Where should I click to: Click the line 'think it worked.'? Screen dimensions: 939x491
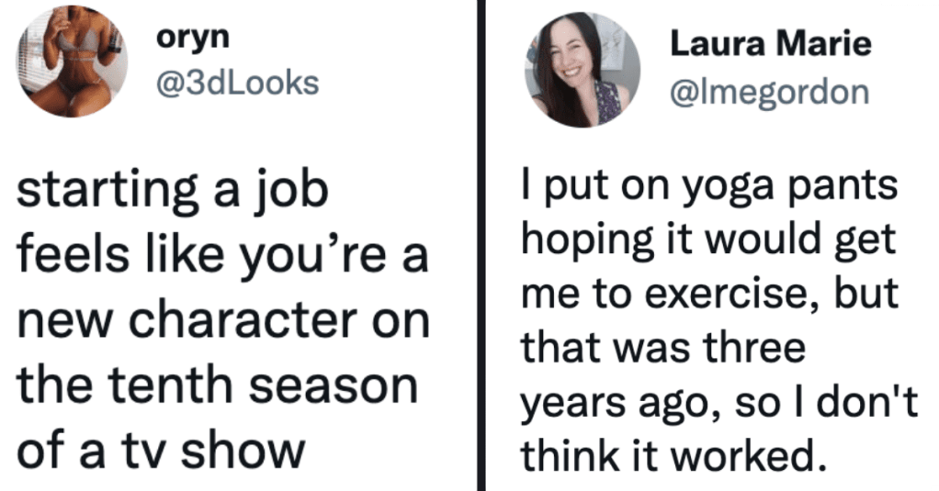670,457
